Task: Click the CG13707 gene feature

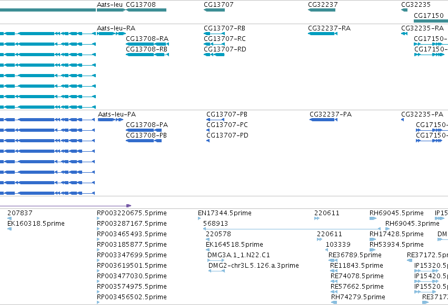Action: tap(214, 10)
